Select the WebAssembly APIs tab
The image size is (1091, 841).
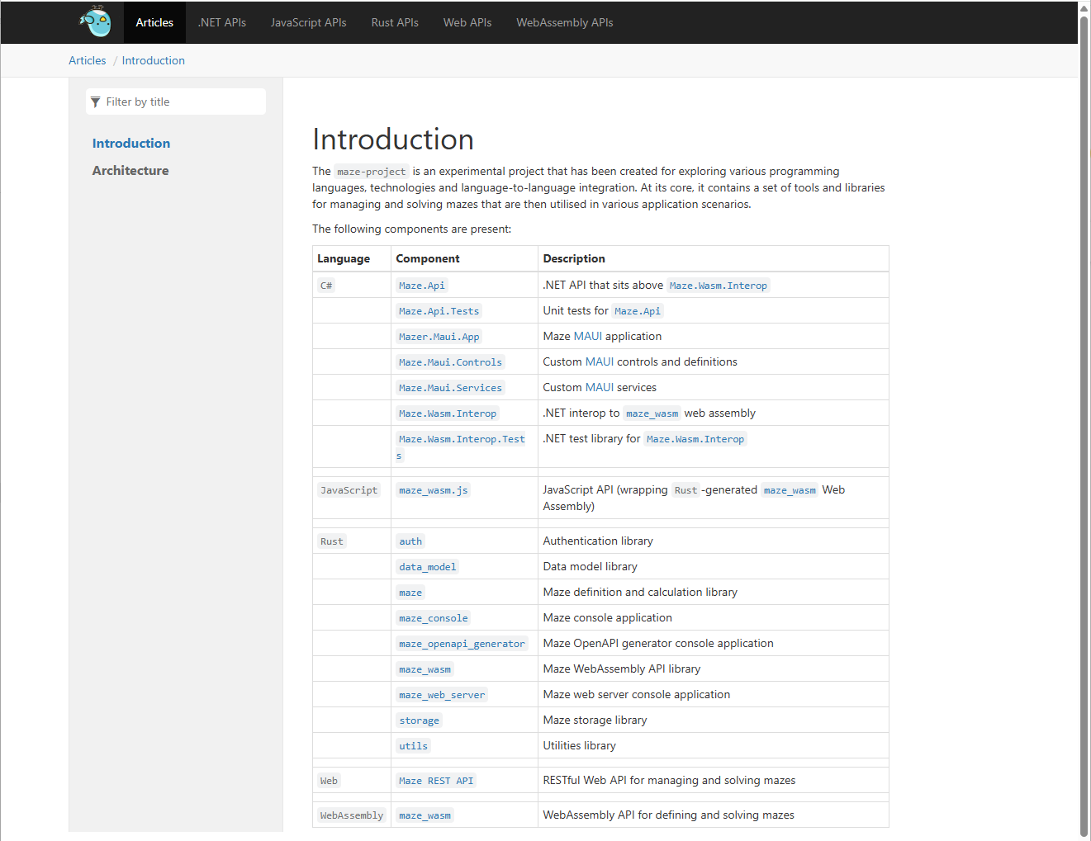(564, 22)
